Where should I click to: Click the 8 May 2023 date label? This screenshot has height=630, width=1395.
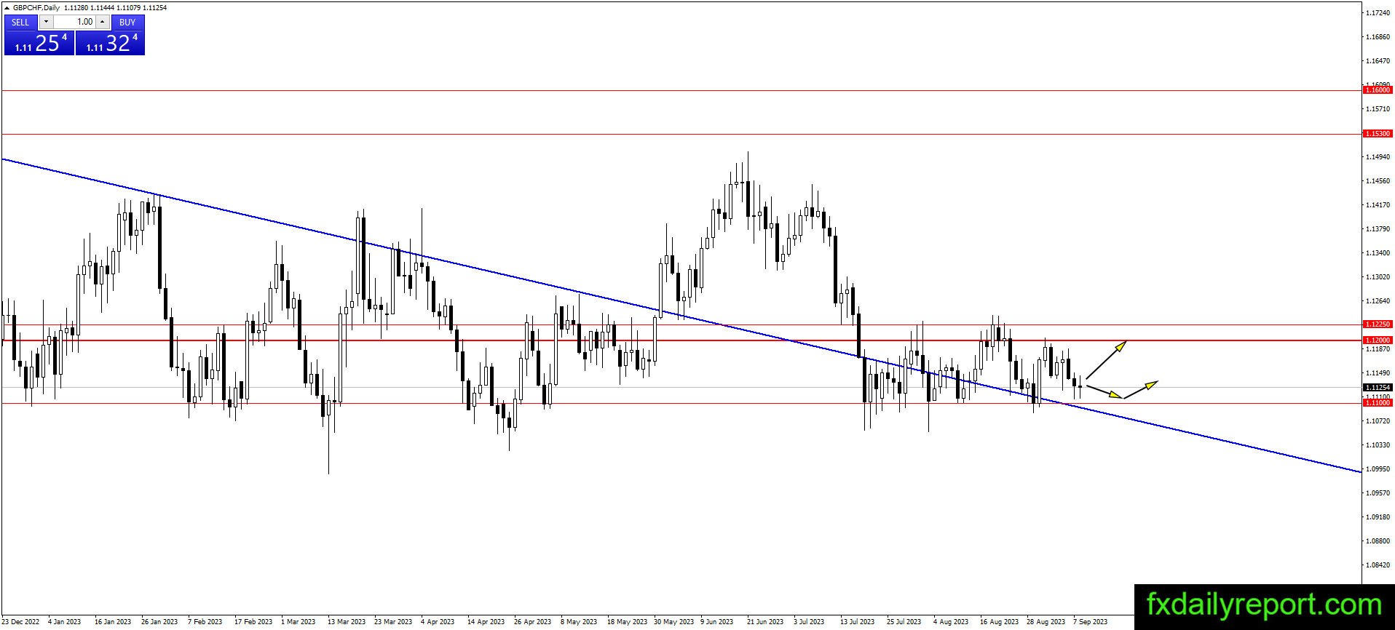pyautogui.click(x=579, y=622)
